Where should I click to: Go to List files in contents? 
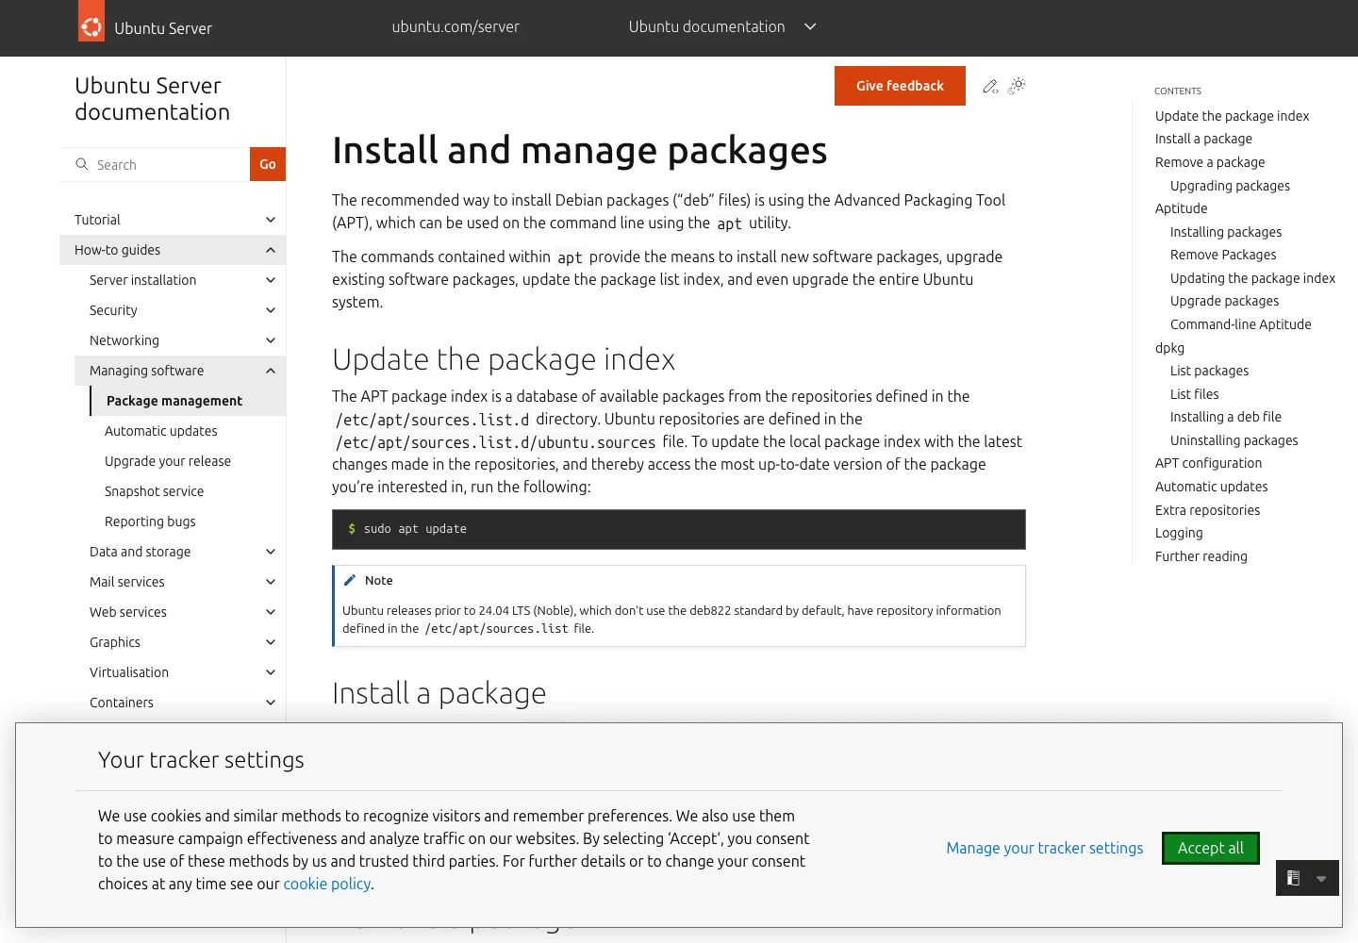tap(1195, 394)
